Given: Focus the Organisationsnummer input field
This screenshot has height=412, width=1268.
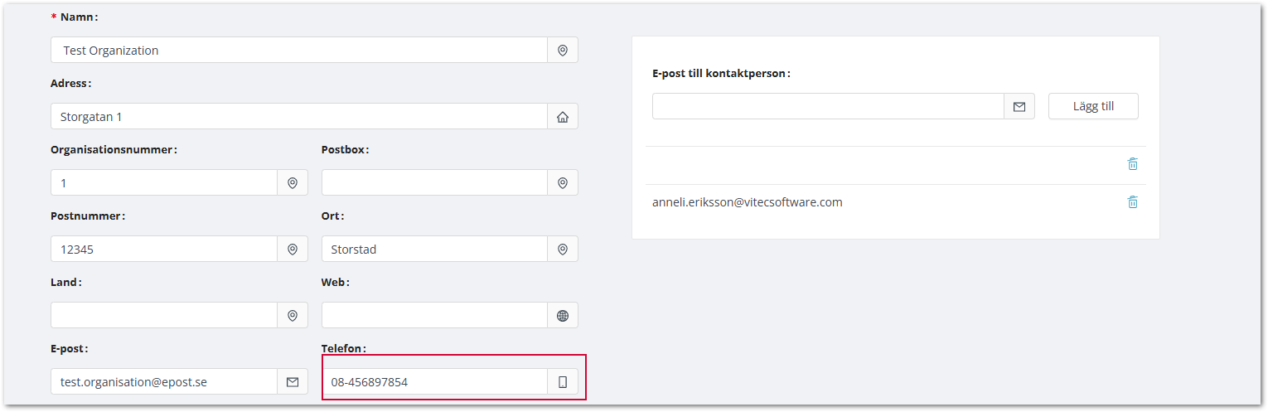Looking at the screenshot, I should click(x=164, y=182).
